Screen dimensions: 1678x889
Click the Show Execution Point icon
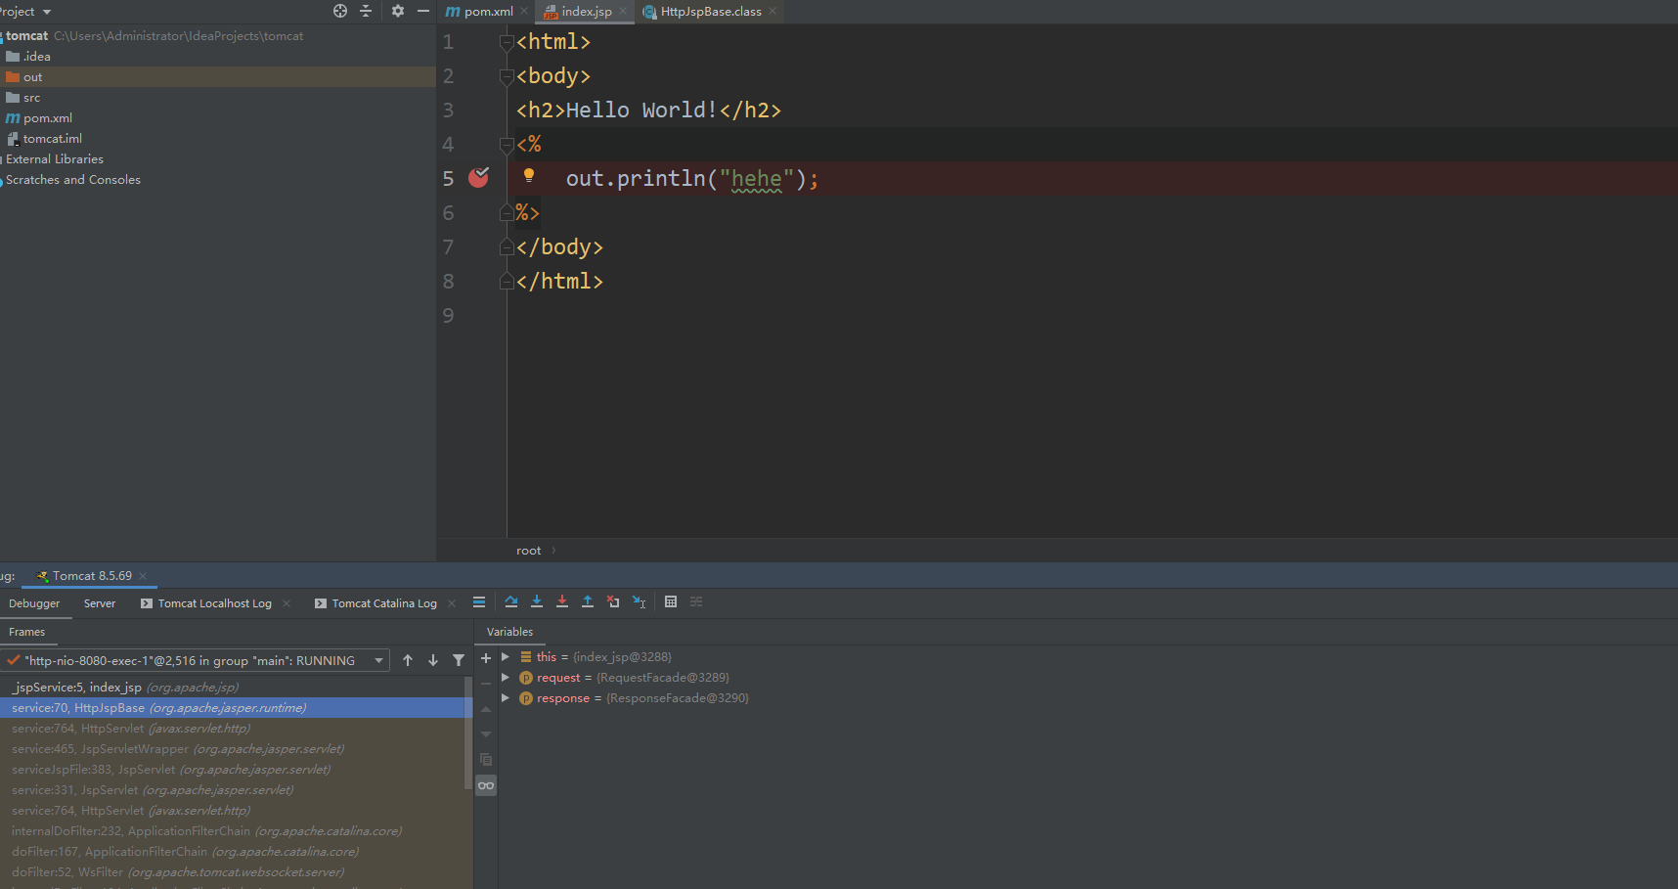click(479, 602)
